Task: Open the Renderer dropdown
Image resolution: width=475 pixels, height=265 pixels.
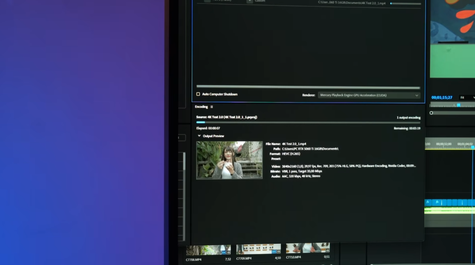Action: pyautogui.click(x=369, y=95)
